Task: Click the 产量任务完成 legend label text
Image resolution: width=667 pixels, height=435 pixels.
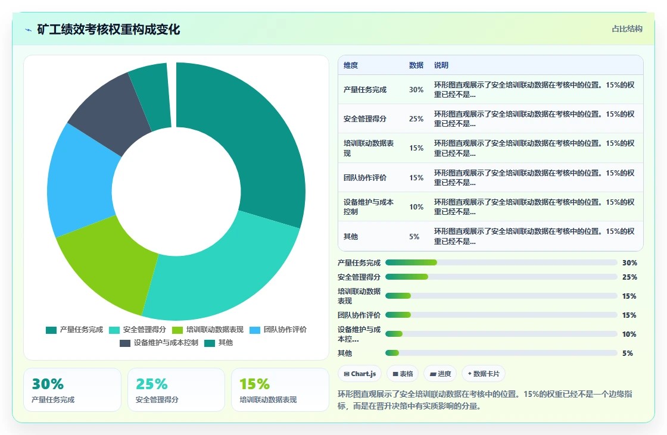Action: [81, 330]
